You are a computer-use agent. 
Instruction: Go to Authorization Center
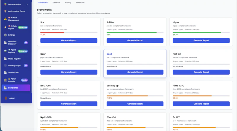coord(16,11)
